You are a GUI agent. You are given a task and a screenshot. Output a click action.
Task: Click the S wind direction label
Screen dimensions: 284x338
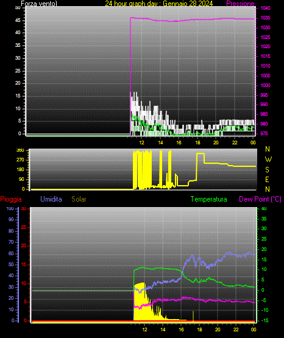[268, 170]
